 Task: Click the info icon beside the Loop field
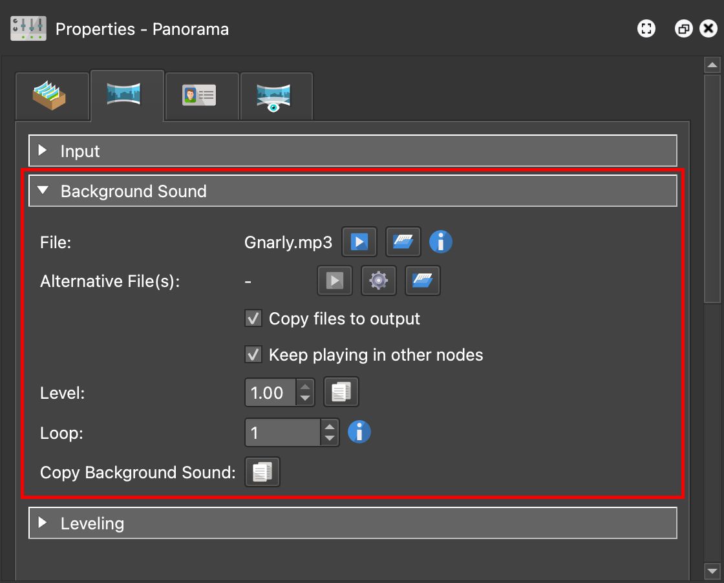359,432
